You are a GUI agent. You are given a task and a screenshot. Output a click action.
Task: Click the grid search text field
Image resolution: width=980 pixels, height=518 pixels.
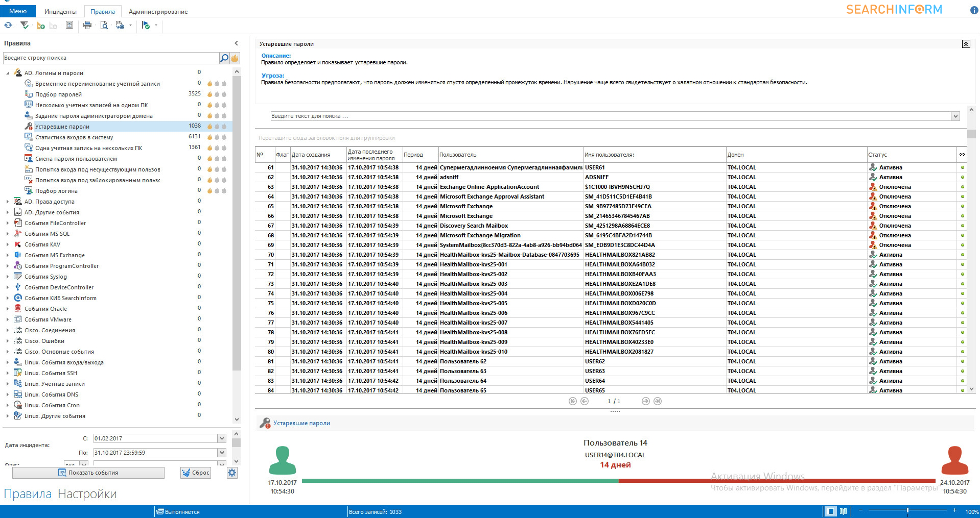click(x=611, y=116)
